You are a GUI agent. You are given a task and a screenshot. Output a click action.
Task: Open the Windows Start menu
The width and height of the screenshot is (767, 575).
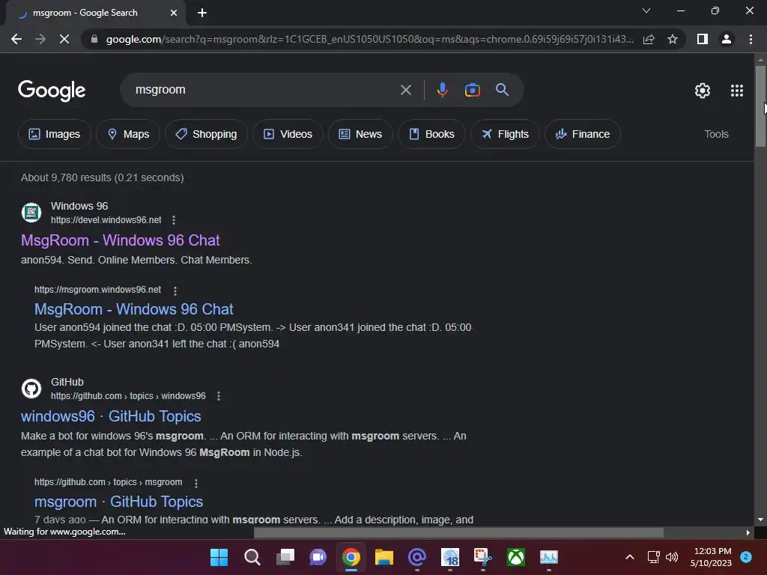pyautogui.click(x=219, y=557)
